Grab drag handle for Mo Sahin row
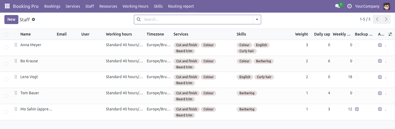 tap(16, 109)
